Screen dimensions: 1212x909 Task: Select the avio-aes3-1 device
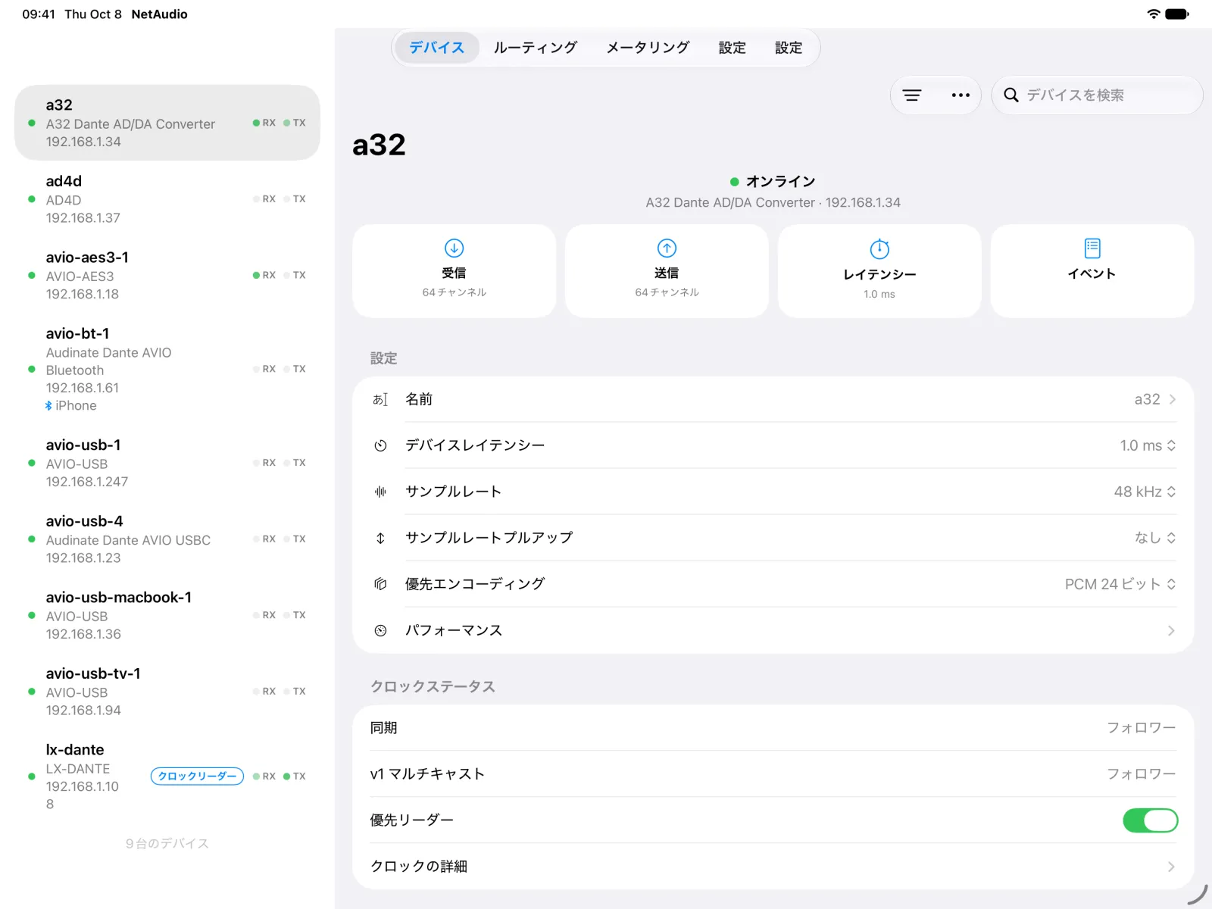[167, 275]
